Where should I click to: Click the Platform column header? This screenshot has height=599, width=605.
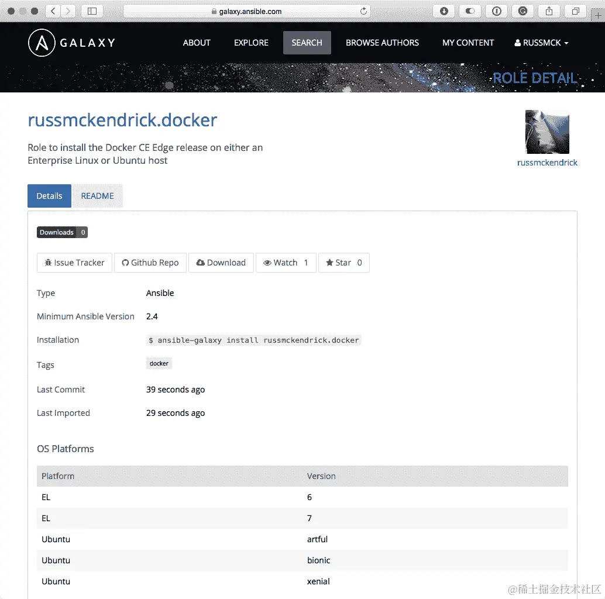tap(58, 476)
